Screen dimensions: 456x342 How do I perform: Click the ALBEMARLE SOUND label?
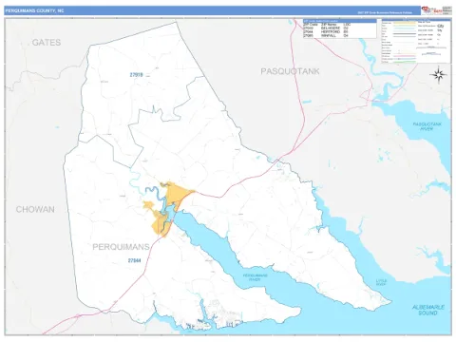pyautogui.click(x=428, y=310)
